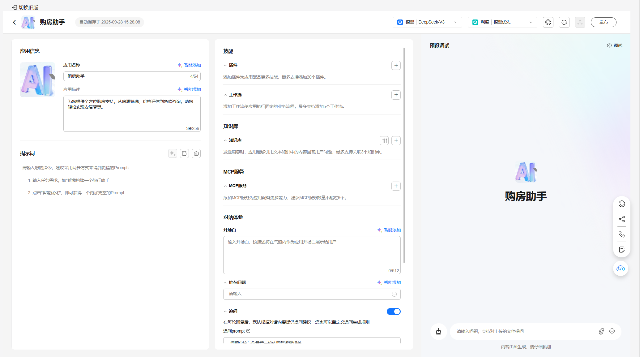This screenshot has height=357, width=640.
Task: Click the 发布 publish button
Action: 603,22
